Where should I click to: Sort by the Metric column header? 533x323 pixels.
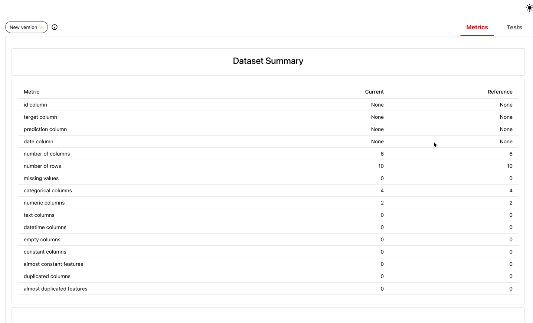pos(31,92)
